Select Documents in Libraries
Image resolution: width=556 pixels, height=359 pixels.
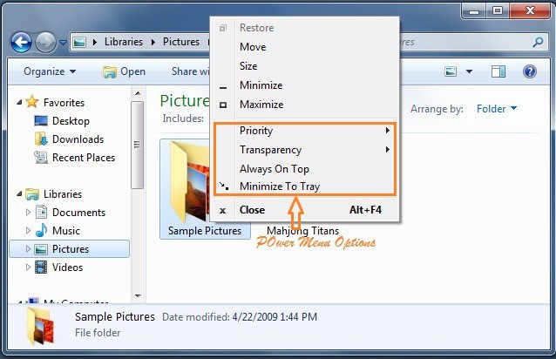click(x=78, y=213)
